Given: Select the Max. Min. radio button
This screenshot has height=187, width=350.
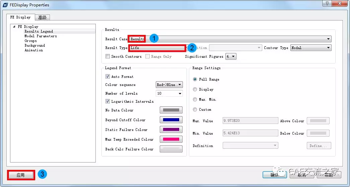Looking at the screenshot, I should [x=195, y=99].
